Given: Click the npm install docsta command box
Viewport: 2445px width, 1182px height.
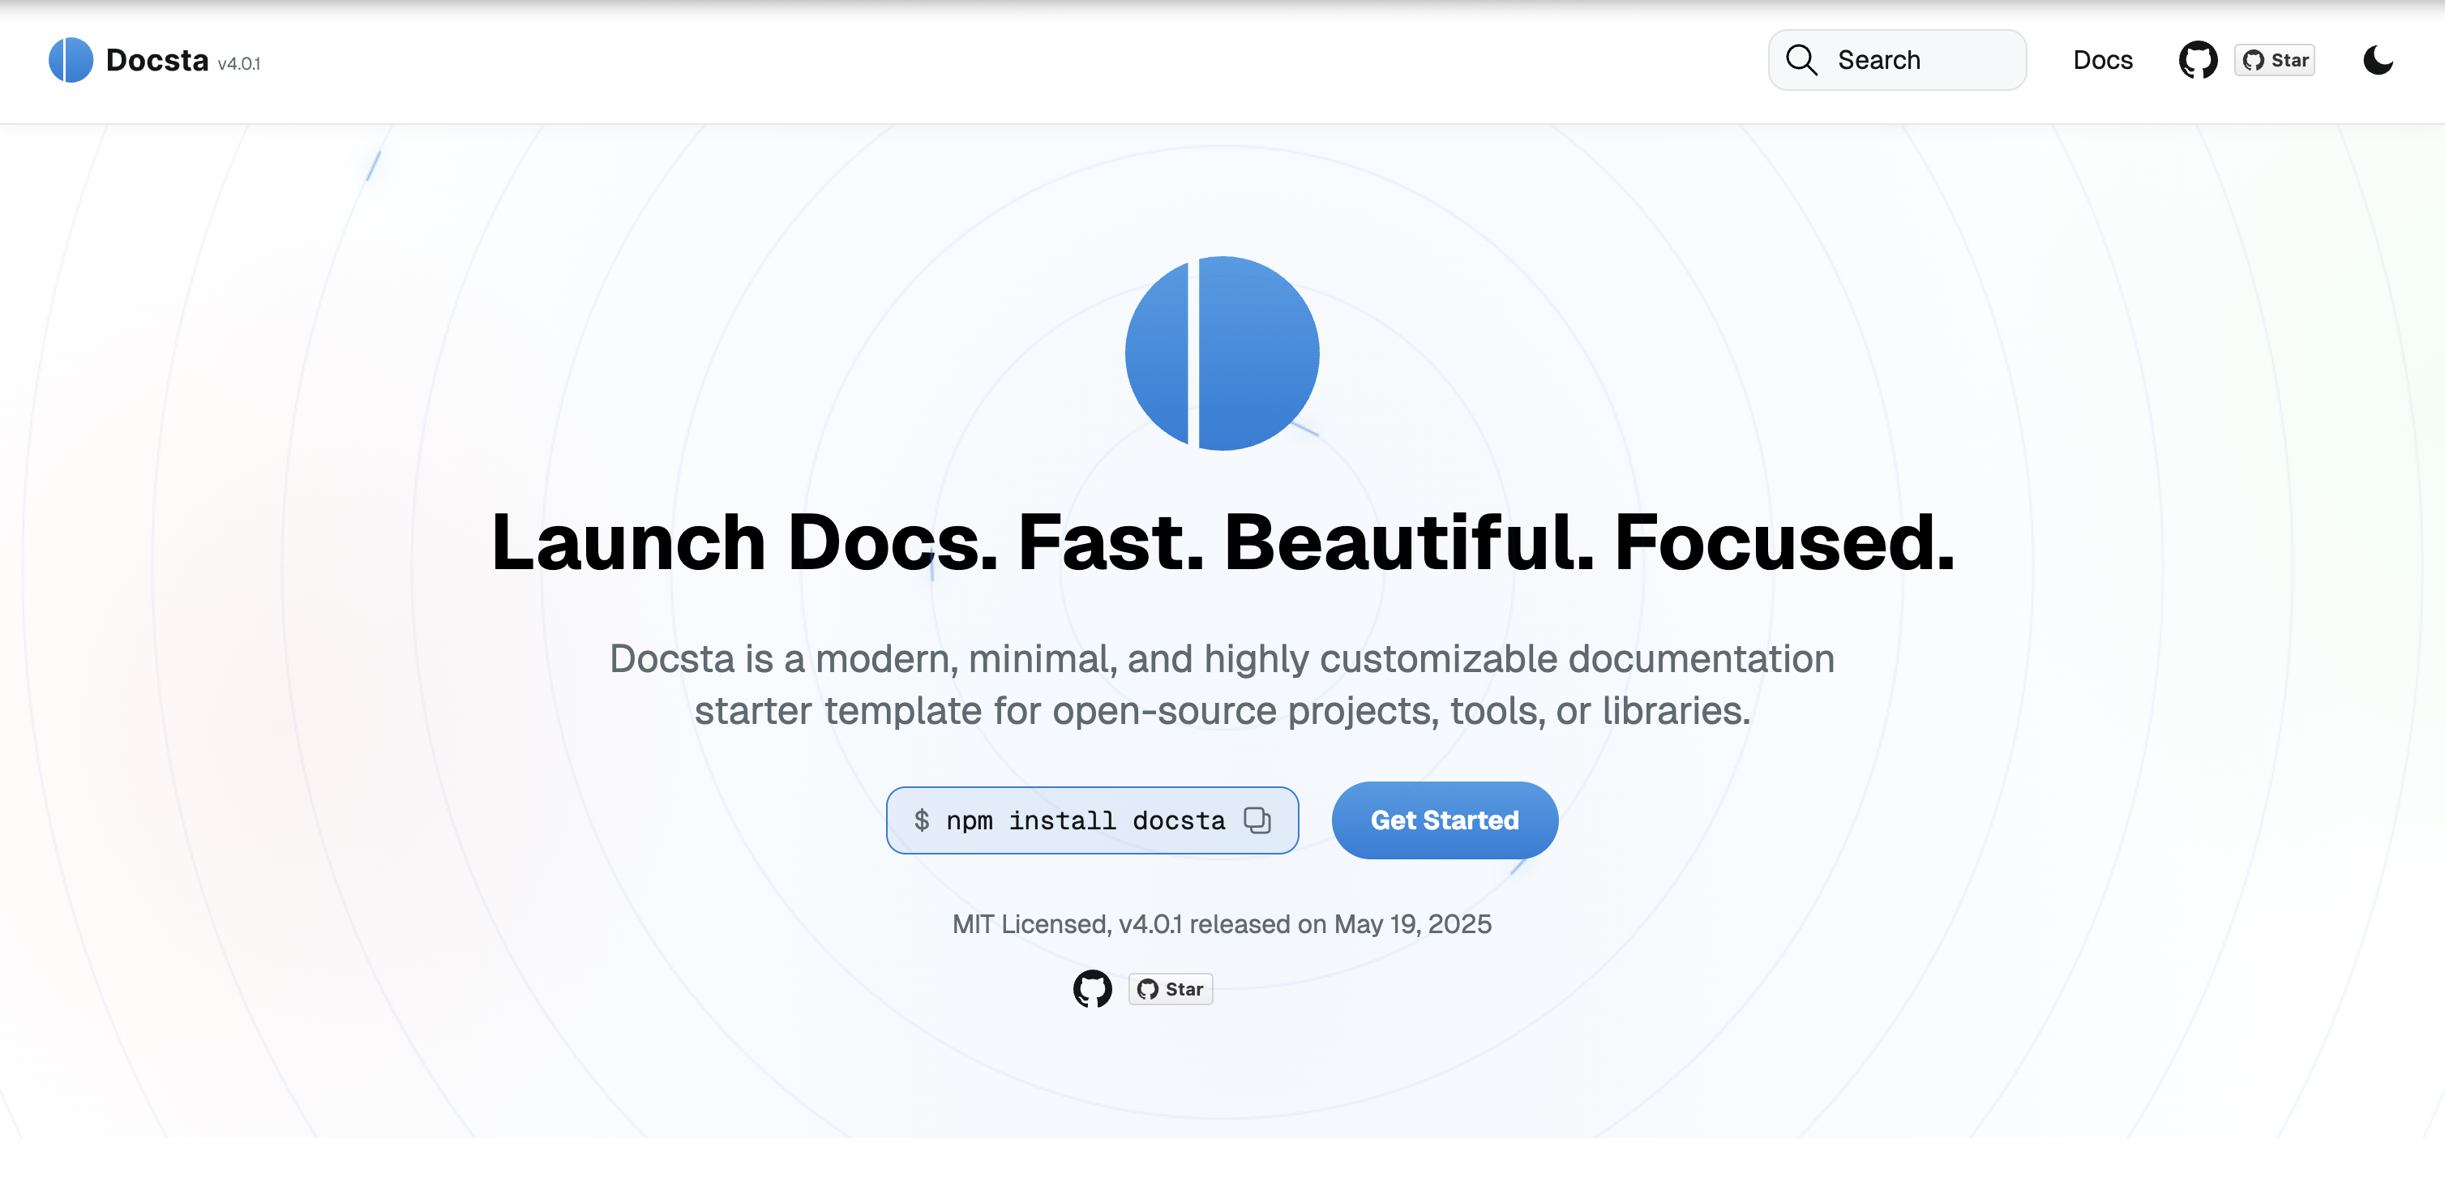Looking at the screenshot, I should [1091, 820].
